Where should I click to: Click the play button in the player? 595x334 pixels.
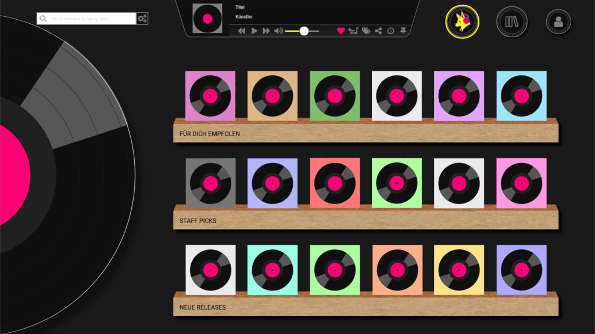[255, 31]
